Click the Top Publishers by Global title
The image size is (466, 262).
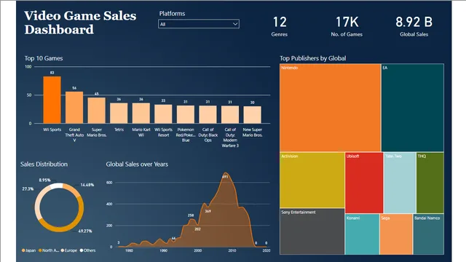click(312, 58)
